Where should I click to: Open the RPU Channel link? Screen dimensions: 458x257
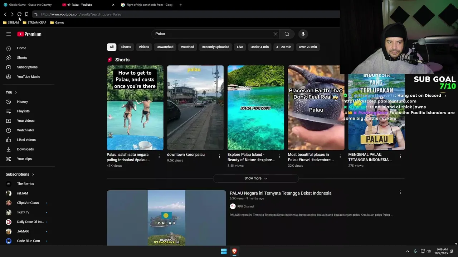pos(245,206)
